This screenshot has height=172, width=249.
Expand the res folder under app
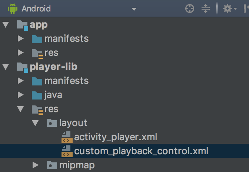pos(21,53)
